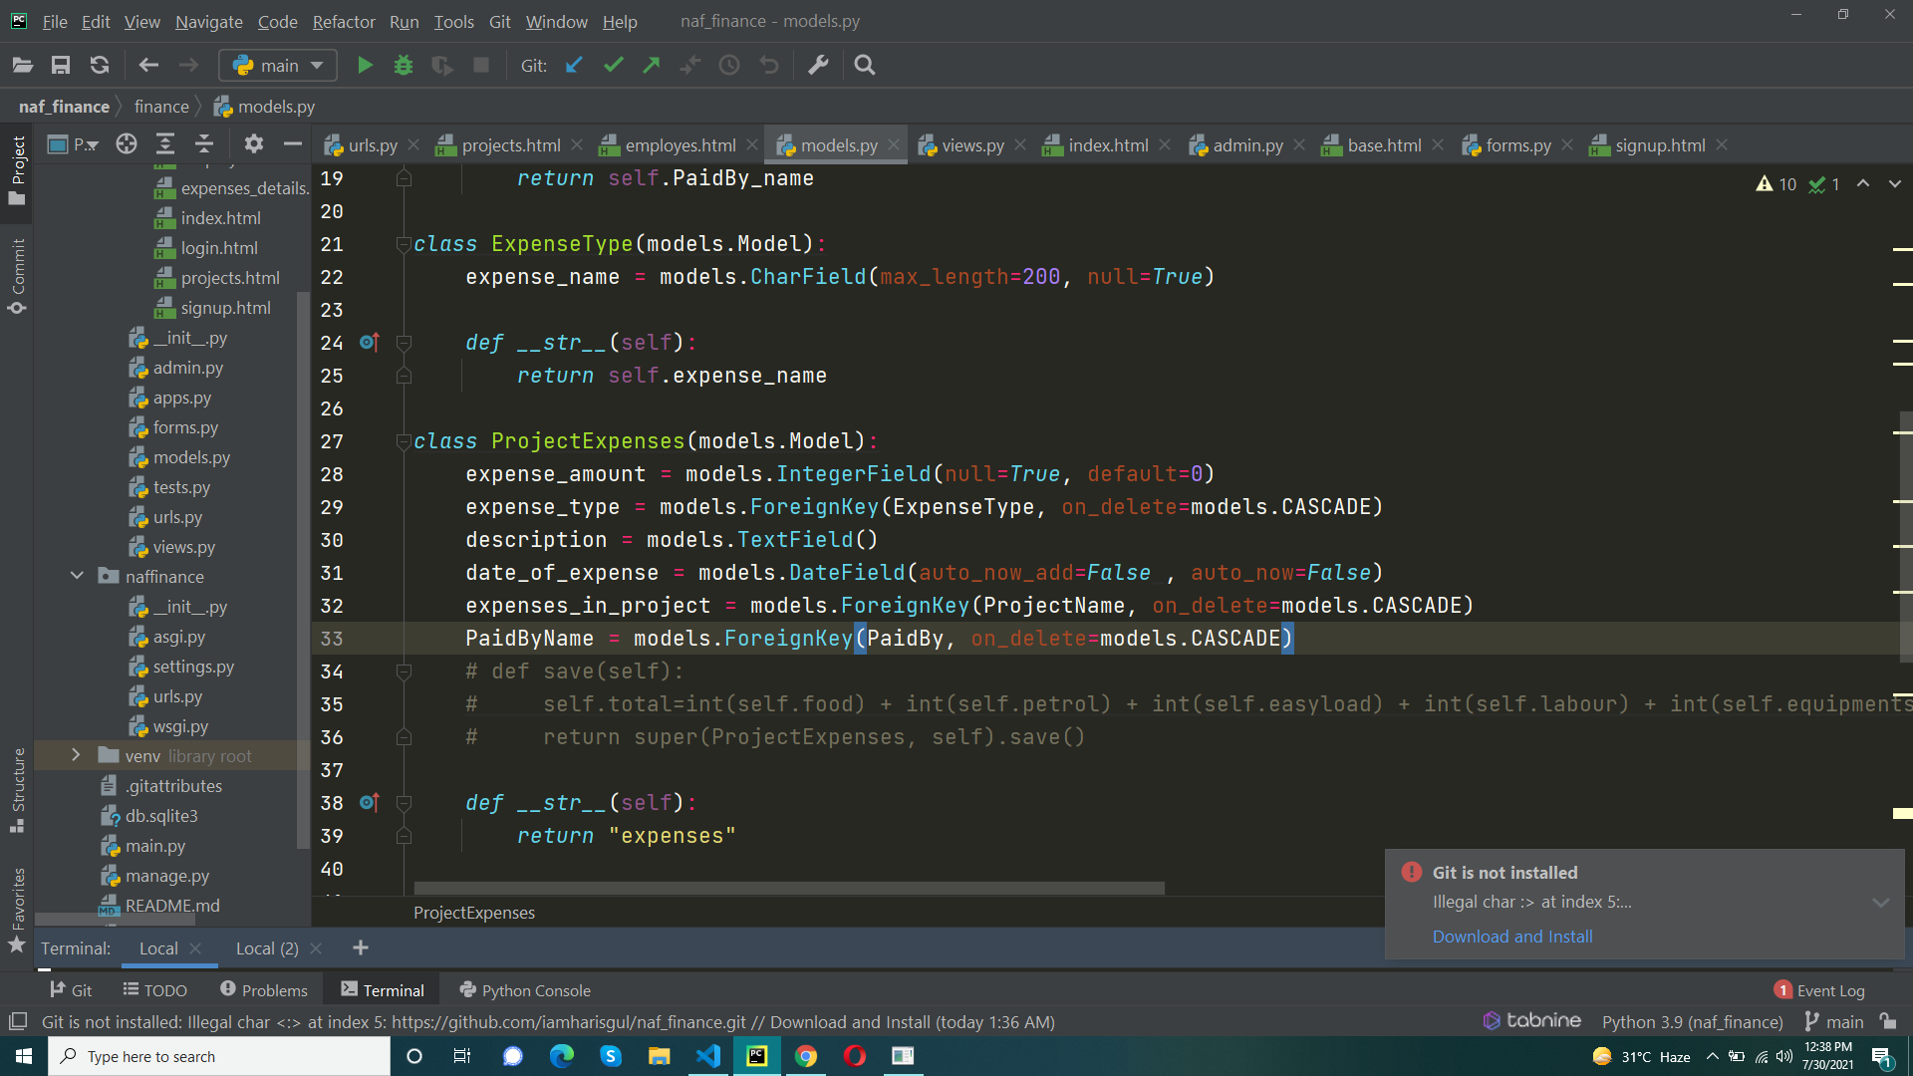1913x1076 pixels.
Task: Click Git commit checkmark icon
Action: point(613,66)
